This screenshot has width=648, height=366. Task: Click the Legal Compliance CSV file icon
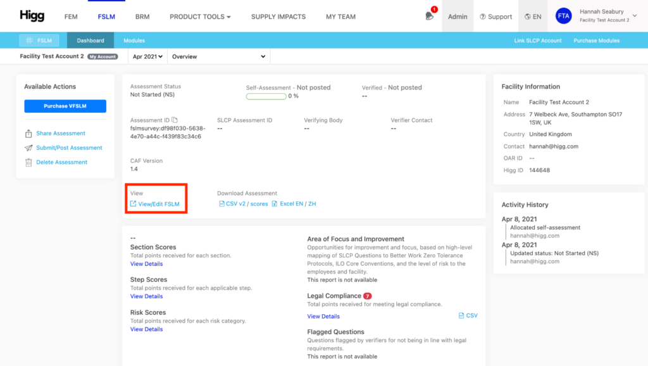coord(461,315)
